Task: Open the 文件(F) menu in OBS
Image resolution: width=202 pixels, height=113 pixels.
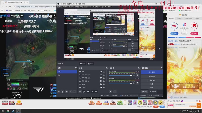Action: tap(59, 7)
